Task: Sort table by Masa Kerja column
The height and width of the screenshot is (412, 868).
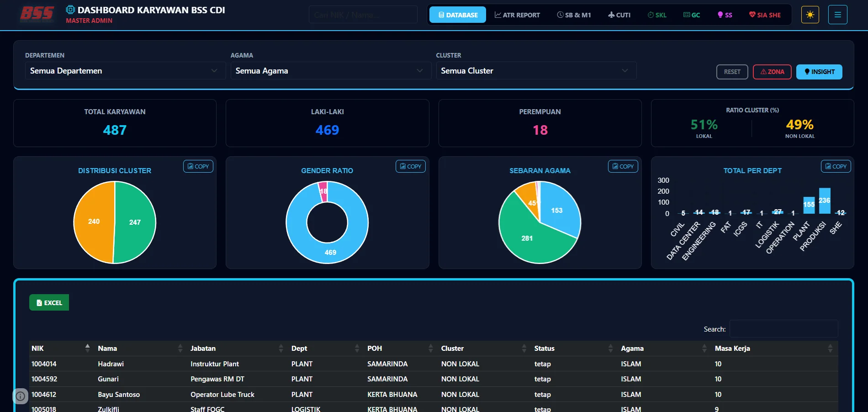Action: pos(775,348)
